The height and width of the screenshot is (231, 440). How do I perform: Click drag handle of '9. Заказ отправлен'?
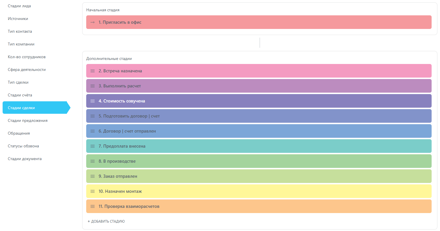point(93,176)
